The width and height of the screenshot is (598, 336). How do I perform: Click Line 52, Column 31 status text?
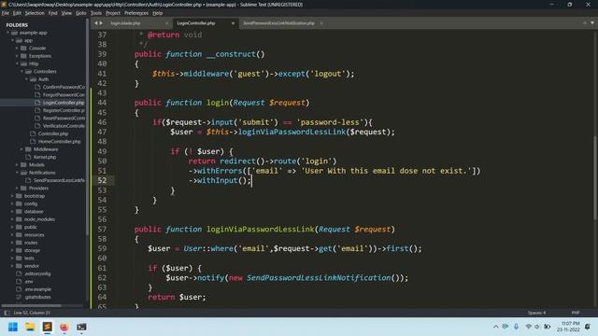pyautogui.click(x=32, y=313)
